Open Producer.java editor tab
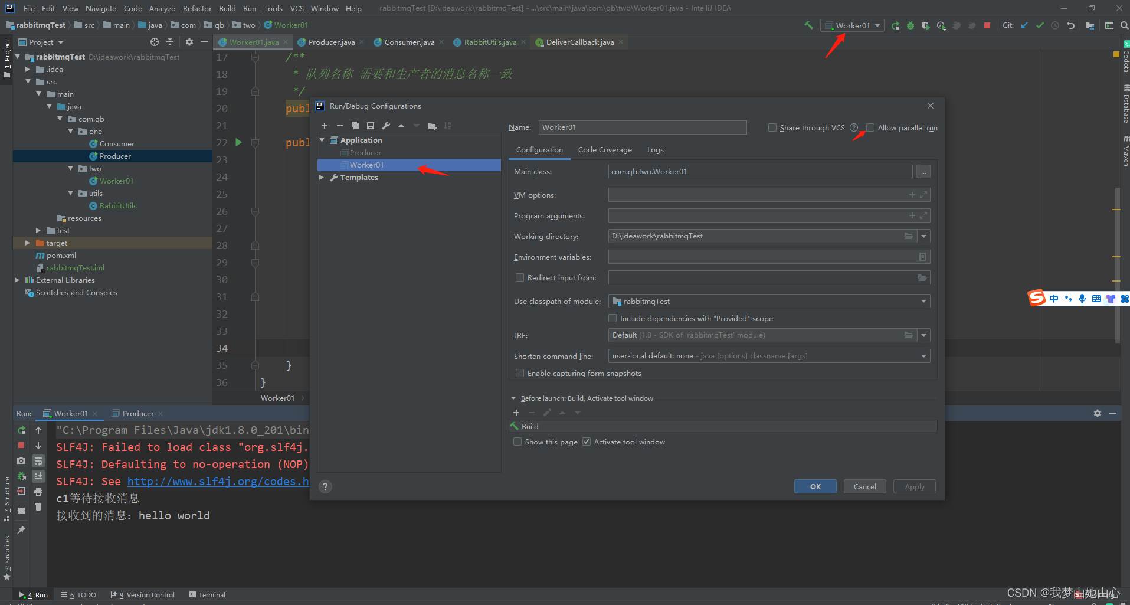The image size is (1130, 605). (x=331, y=42)
